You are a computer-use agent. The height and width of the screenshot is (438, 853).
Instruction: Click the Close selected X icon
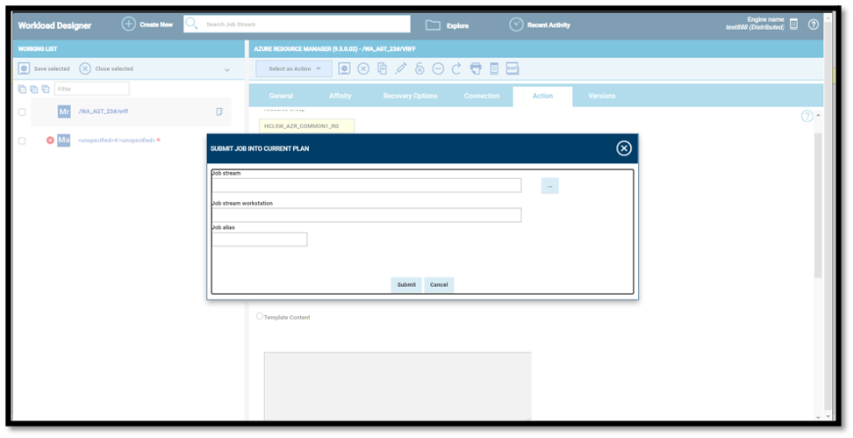pos(85,68)
